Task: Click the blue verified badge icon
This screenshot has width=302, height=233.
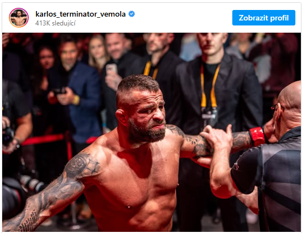Action: (132, 14)
